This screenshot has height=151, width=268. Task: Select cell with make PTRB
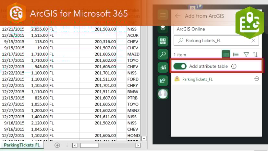[133, 98]
